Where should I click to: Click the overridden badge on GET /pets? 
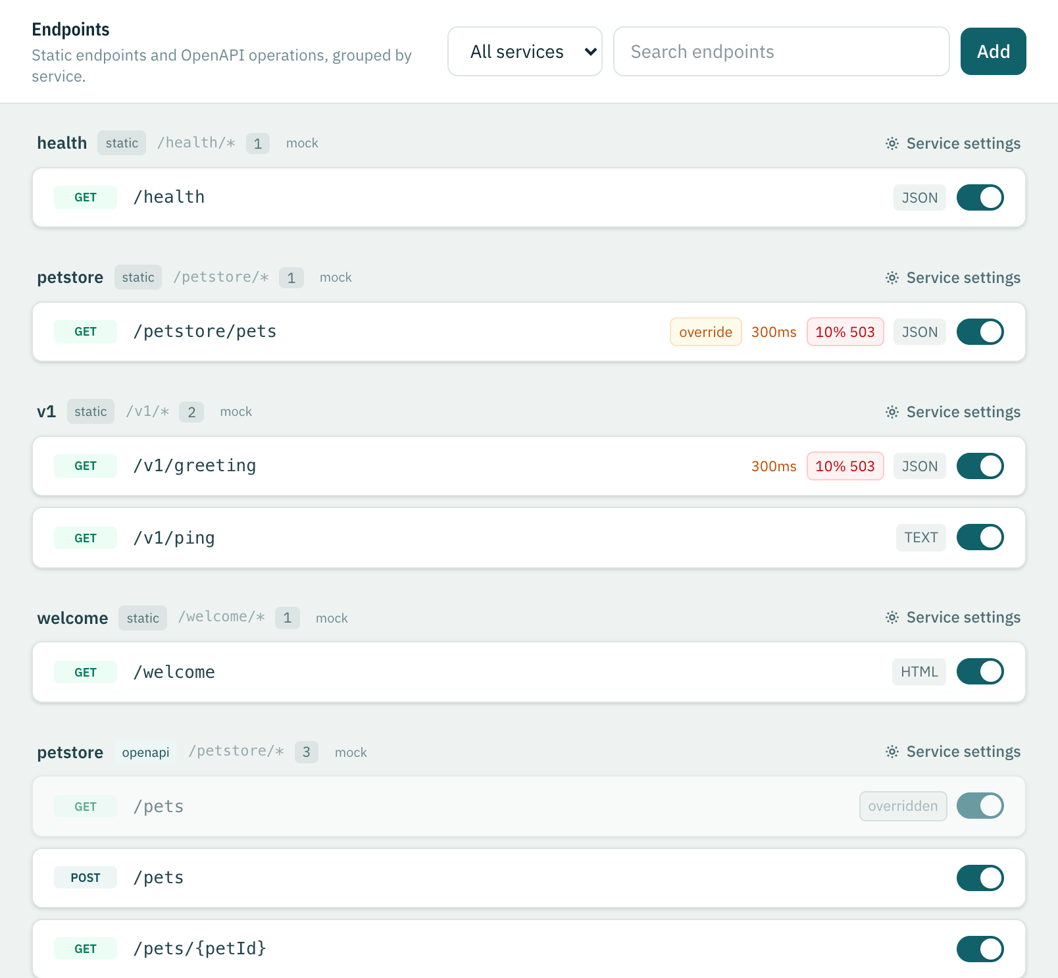[x=903, y=806]
